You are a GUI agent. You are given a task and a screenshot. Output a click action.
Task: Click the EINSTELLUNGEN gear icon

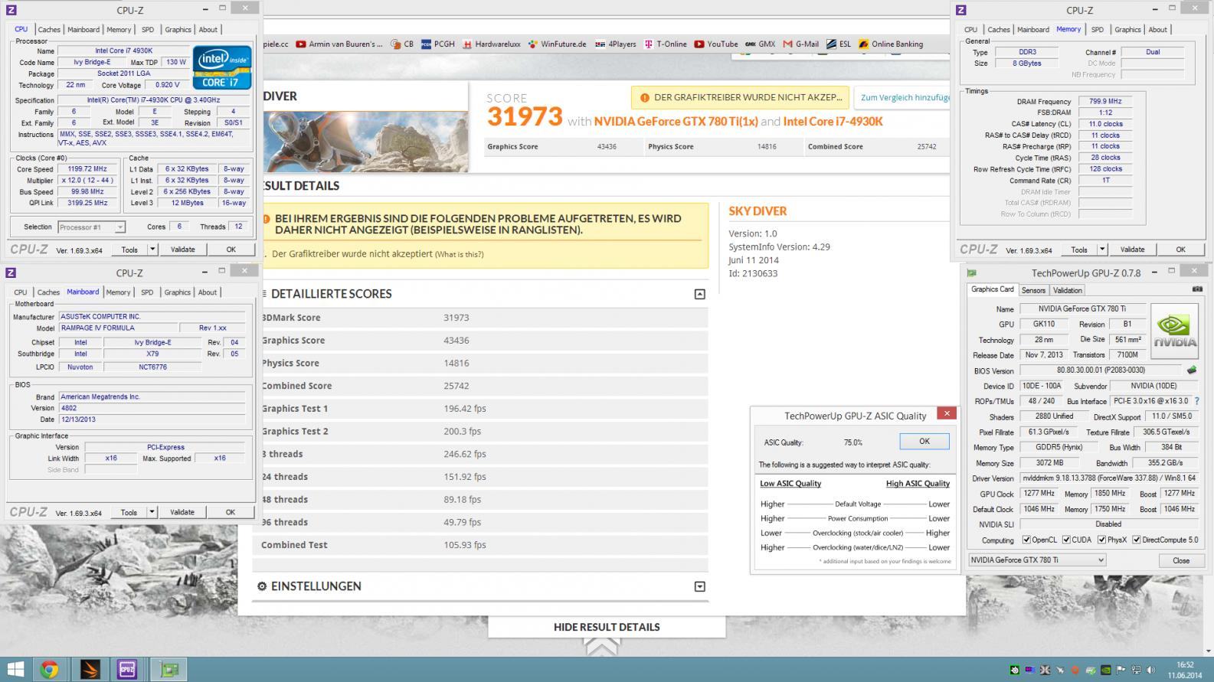point(262,586)
